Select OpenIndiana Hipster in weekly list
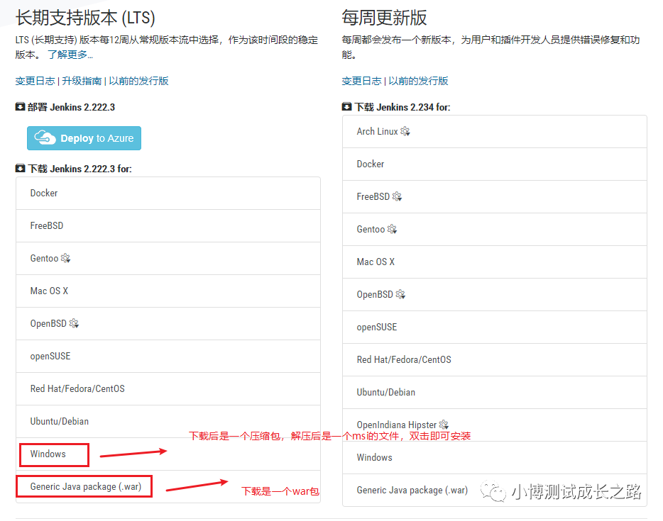 point(495,425)
